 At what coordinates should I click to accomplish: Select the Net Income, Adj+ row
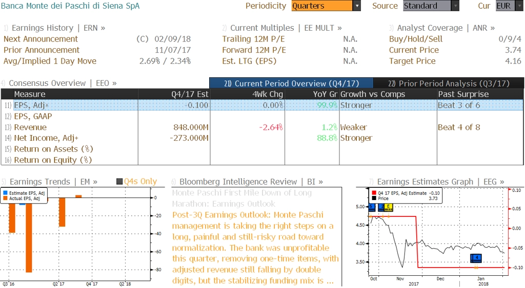(262, 138)
